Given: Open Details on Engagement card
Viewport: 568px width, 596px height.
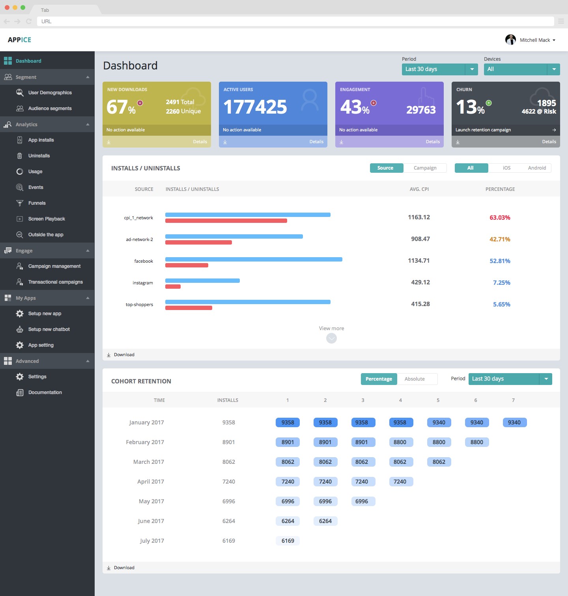Looking at the screenshot, I should coord(433,142).
